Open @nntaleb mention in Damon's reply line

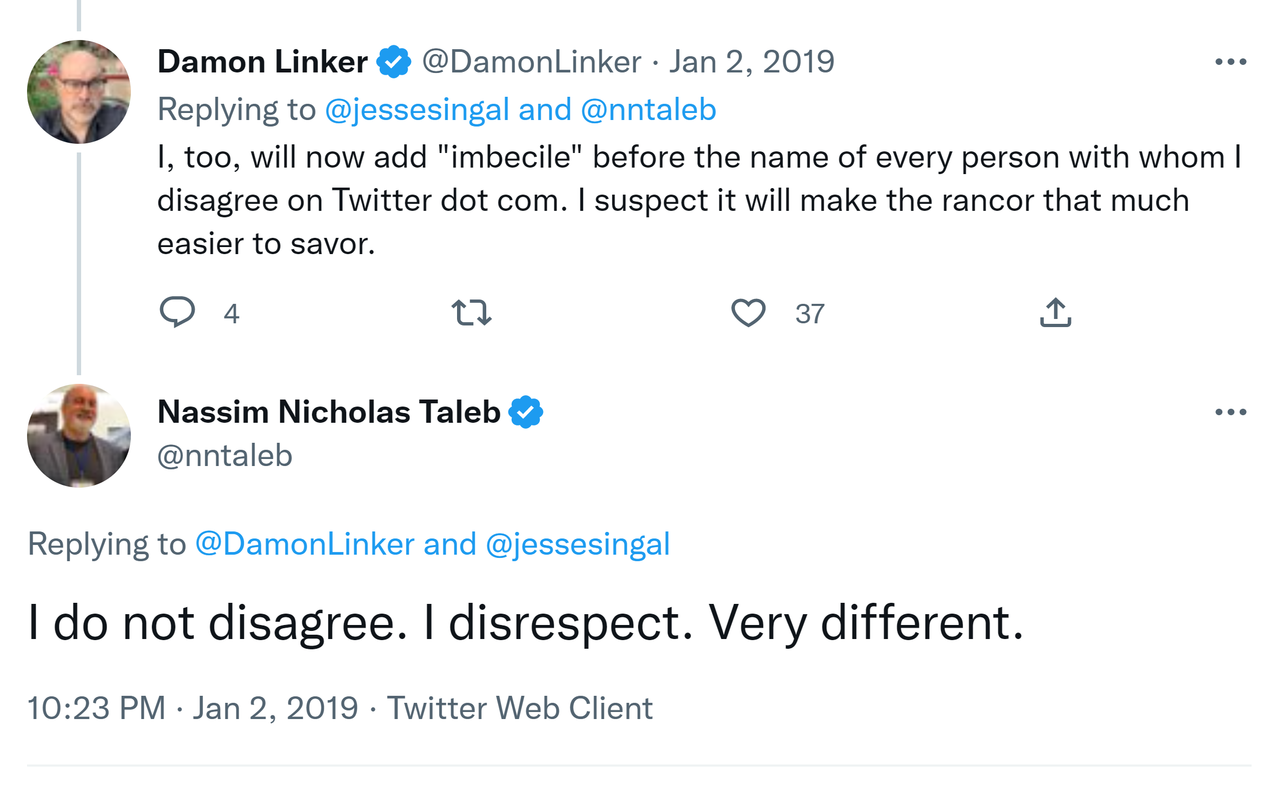pos(649,110)
